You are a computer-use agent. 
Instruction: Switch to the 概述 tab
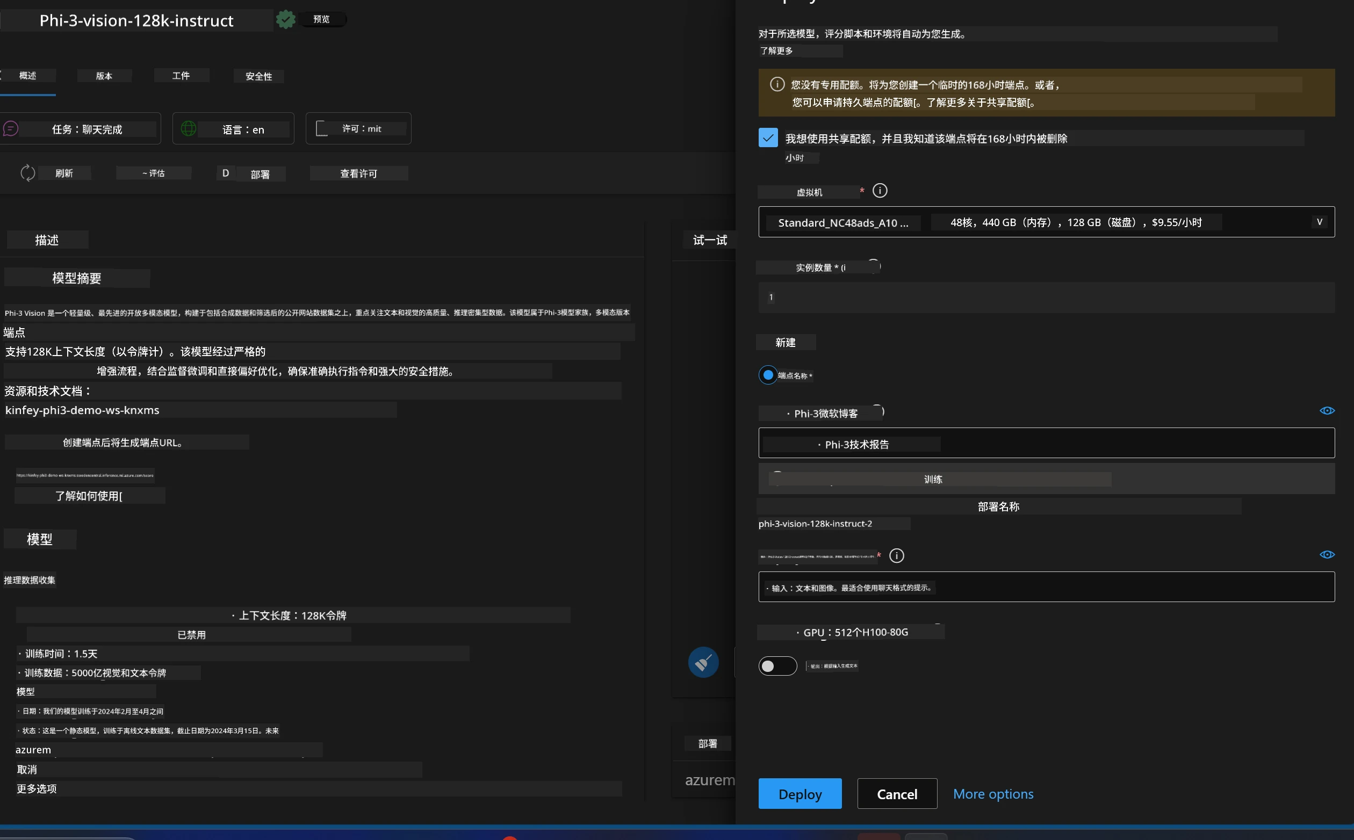28,76
